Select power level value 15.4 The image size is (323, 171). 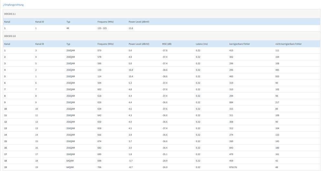pos(131,76)
